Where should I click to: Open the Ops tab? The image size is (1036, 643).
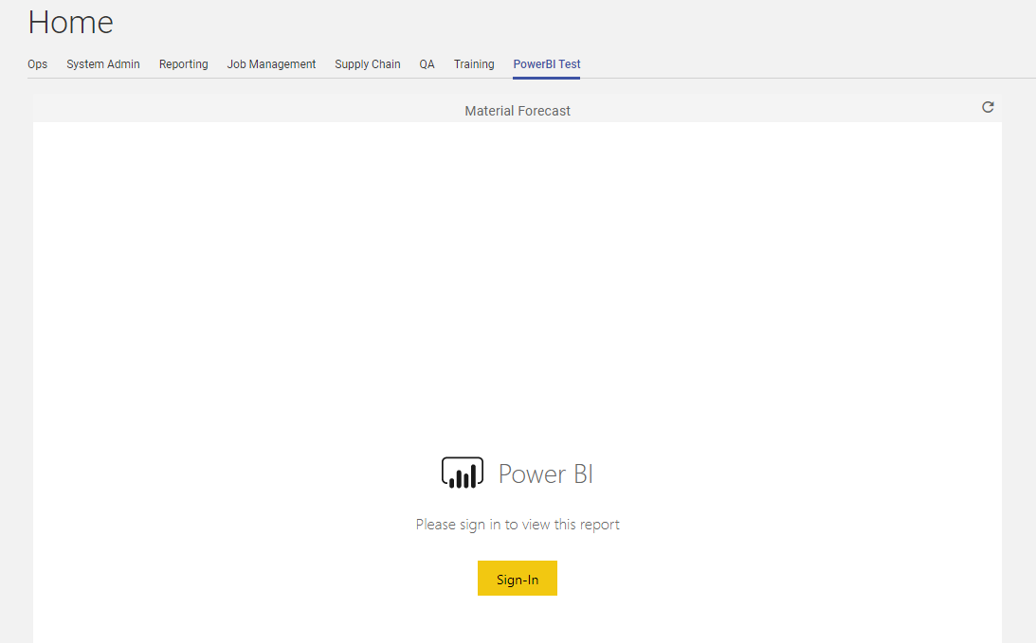[x=38, y=64]
